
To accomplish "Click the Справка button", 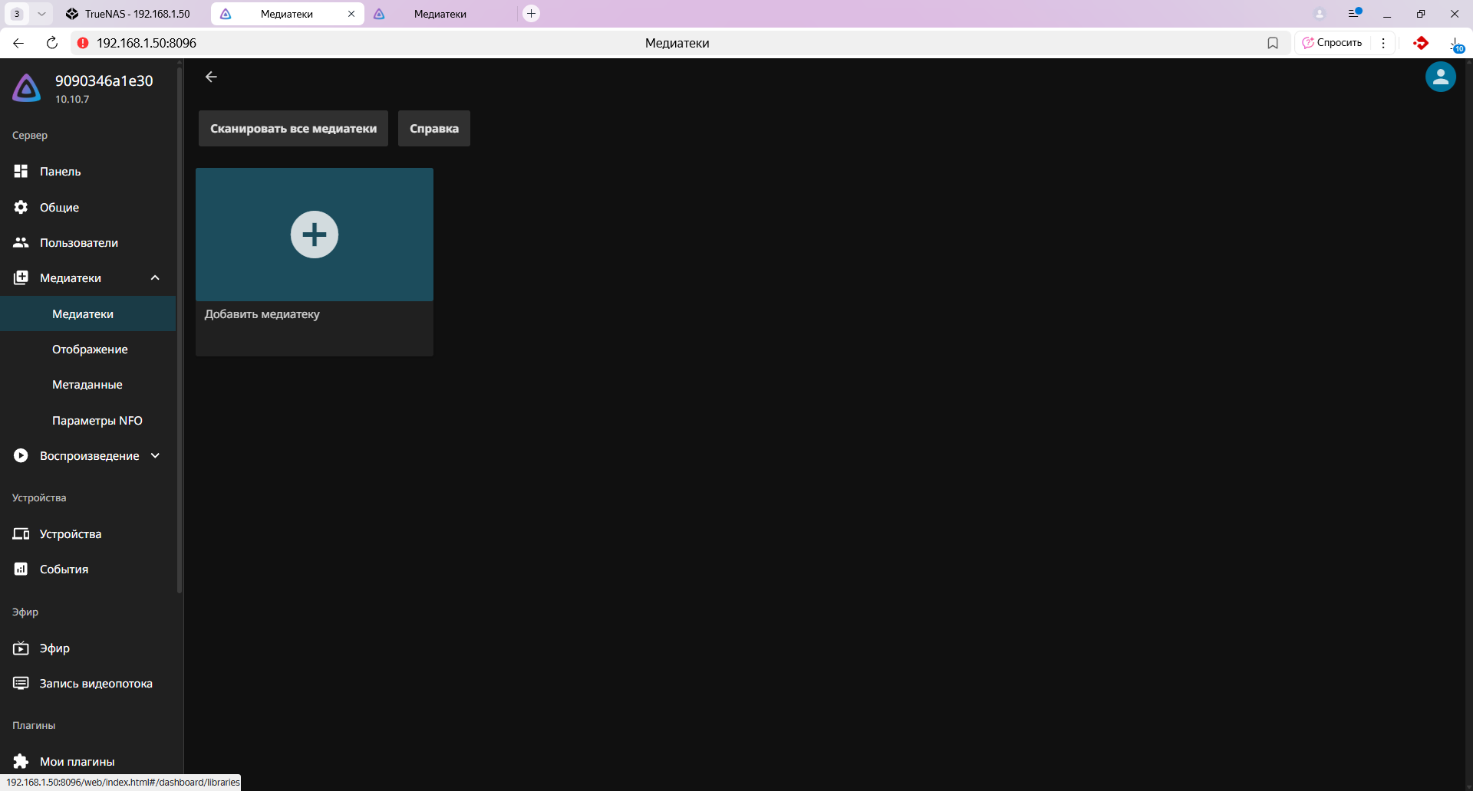I will point(433,129).
